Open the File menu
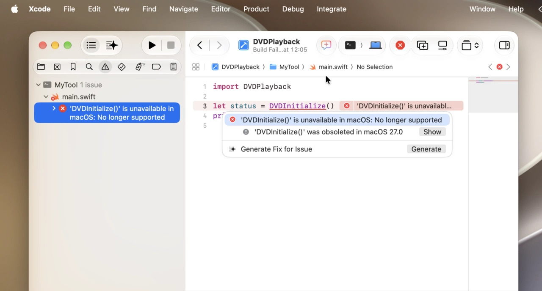542x291 pixels. point(69,9)
